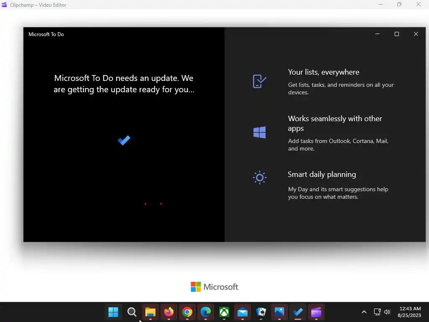429x322 pixels.
Task: Click the Windows logo feature icon
Action: click(x=259, y=132)
